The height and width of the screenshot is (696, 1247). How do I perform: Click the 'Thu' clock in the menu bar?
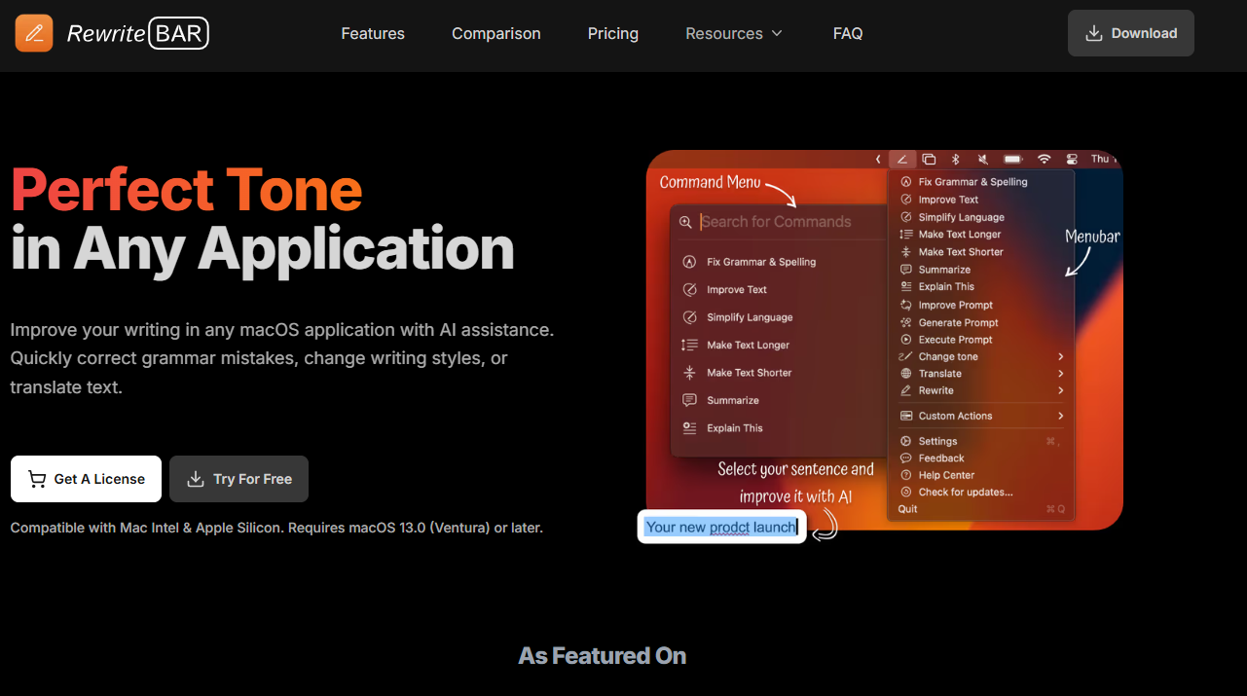click(x=1100, y=159)
